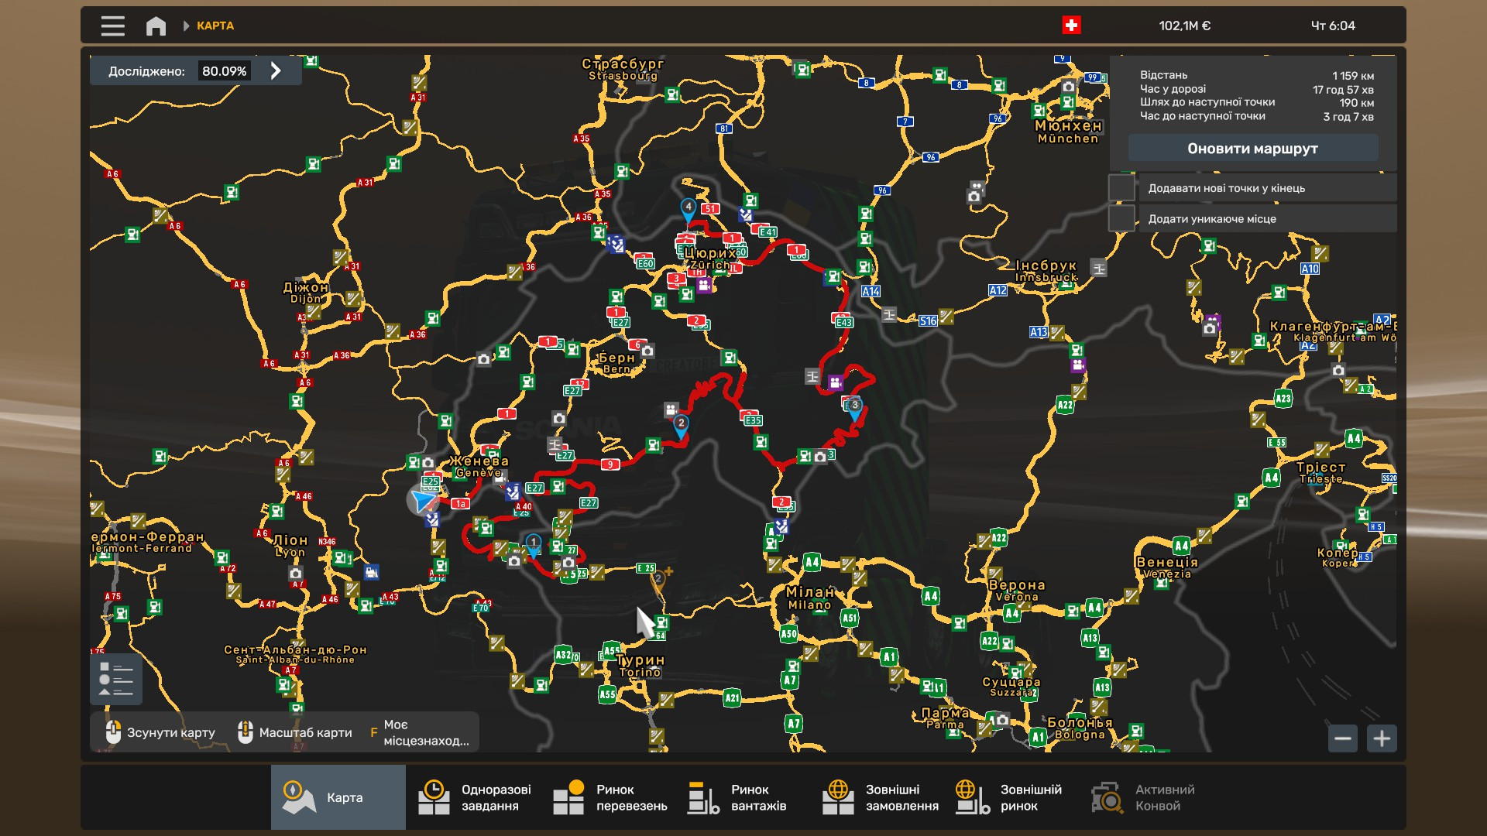Enable Додати уникаюче місце checkbox
Screen dimensions: 1487x836
tap(1121, 218)
